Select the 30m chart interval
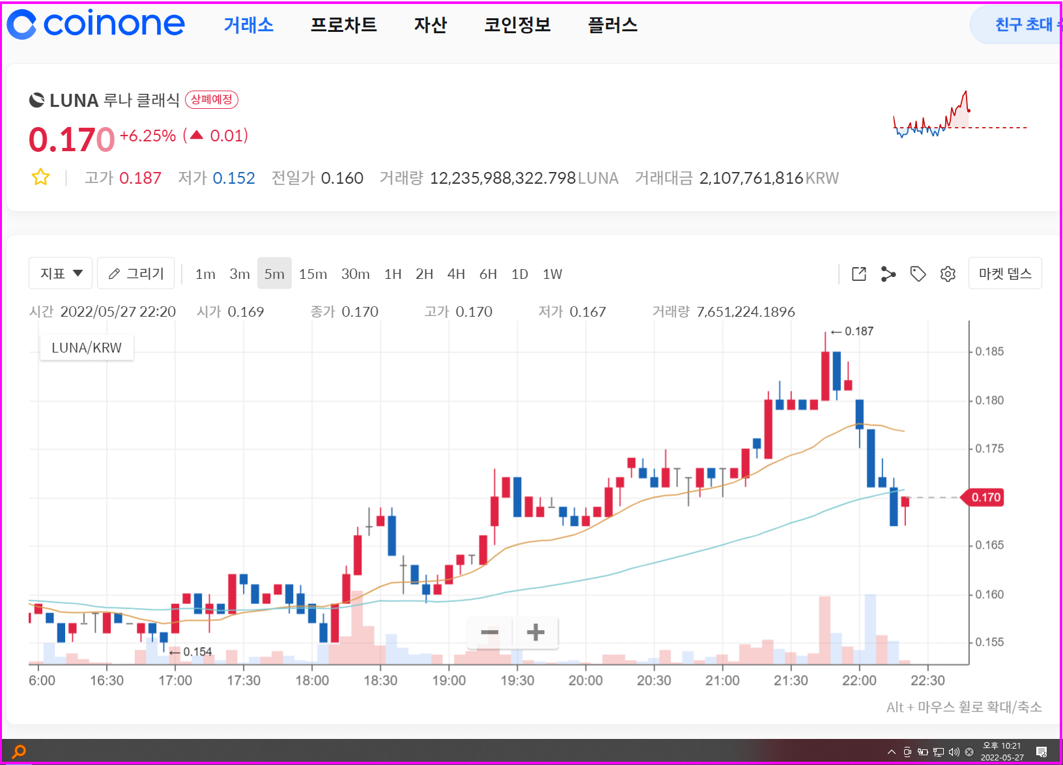Image resolution: width=1063 pixels, height=765 pixels. 356,274
